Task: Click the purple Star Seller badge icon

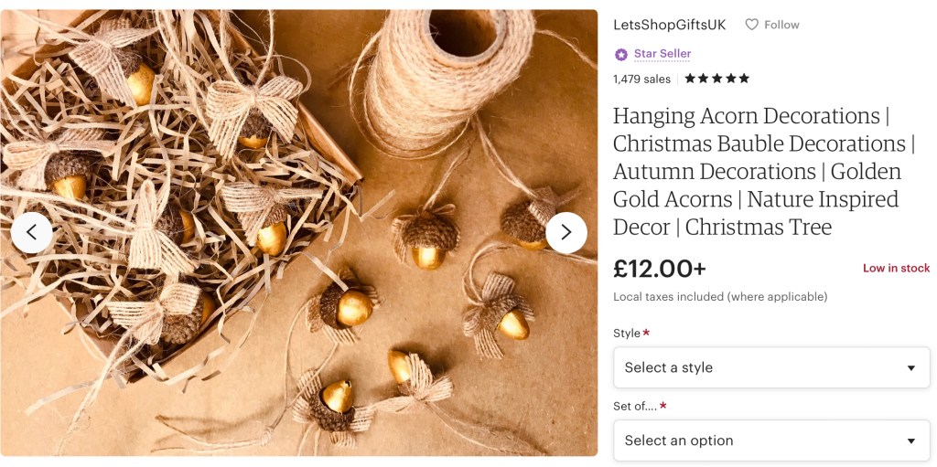Action: pyautogui.click(x=621, y=54)
